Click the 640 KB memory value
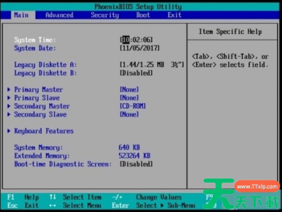Screen dimensions: 282x212 pos(129,147)
